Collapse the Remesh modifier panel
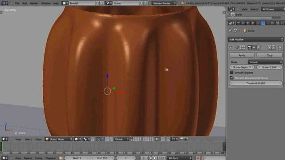Viewport: 285px width, 160px height. tap(231, 48)
